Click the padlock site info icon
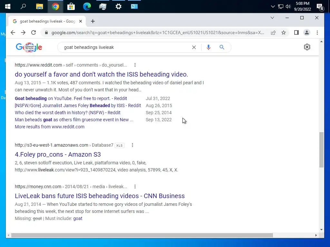 click(46, 32)
